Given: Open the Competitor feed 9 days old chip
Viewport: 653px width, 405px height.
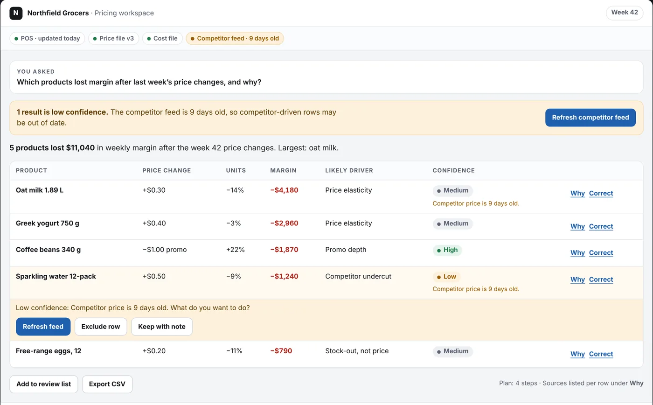Looking at the screenshot, I should [x=235, y=38].
